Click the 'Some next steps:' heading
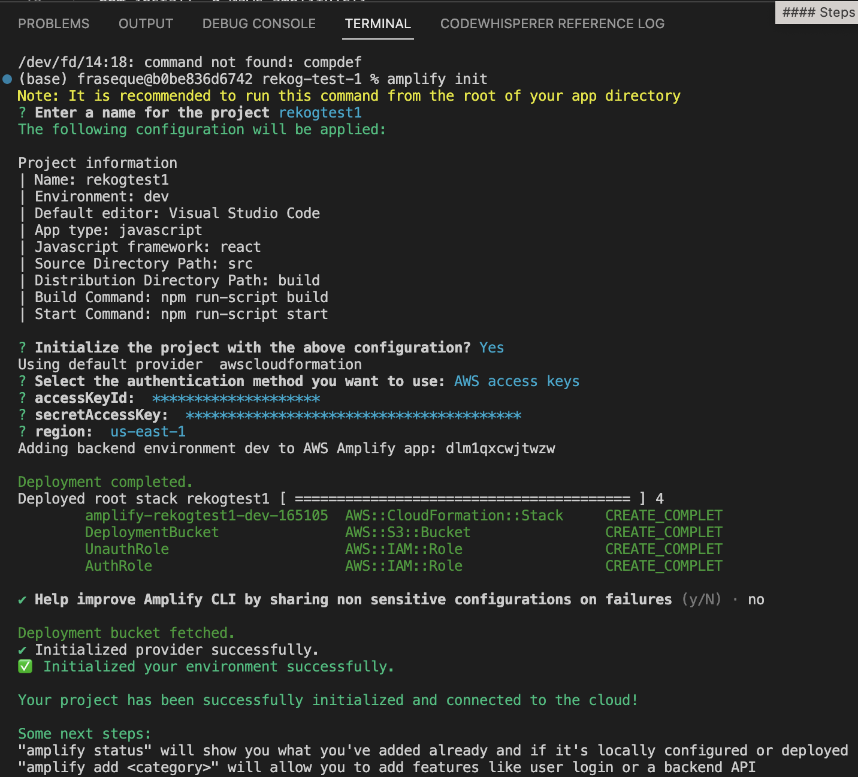The width and height of the screenshot is (858, 777). point(84,734)
